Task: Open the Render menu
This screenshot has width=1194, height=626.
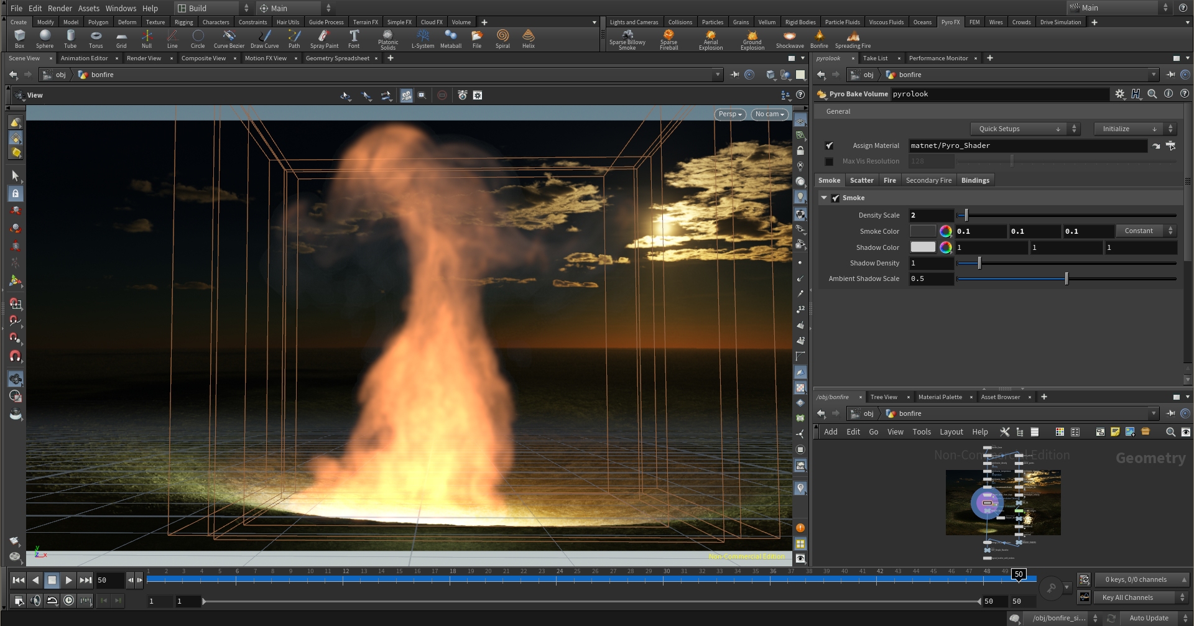Action: (x=60, y=8)
